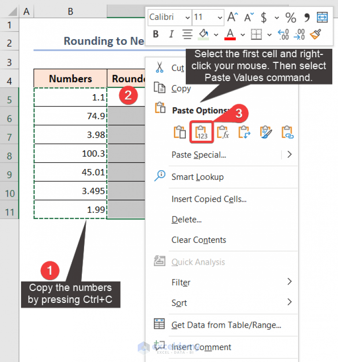Image resolution: width=338 pixels, height=362 pixels.
Task: Expand the Sort submenu arrow
Action: 290,302
